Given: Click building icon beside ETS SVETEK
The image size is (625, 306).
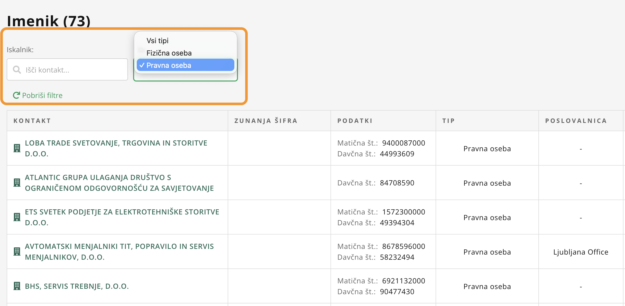Looking at the screenshot, I should click(17, 217).
